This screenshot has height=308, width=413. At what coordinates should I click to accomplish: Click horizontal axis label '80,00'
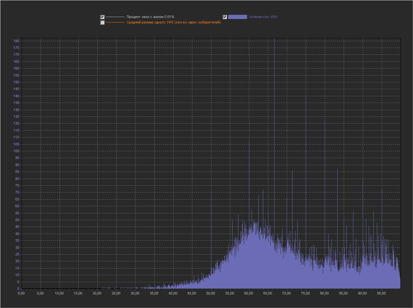click(324, 293)
